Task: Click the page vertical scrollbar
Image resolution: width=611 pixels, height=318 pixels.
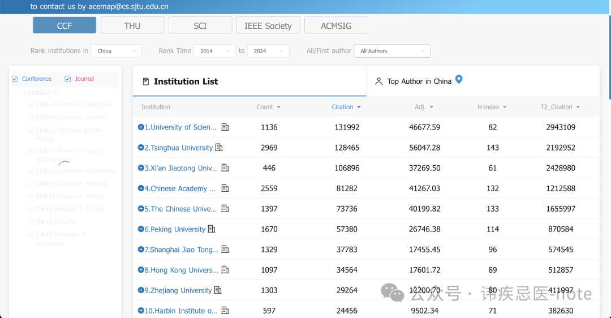Action: (609, 57)
